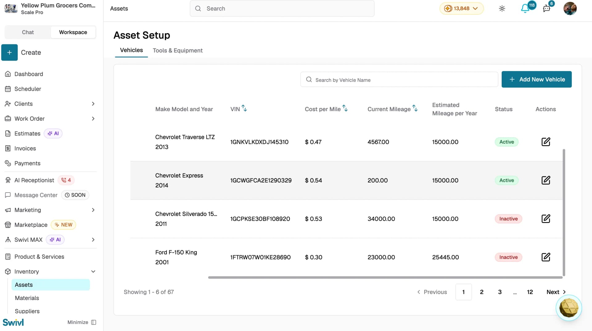592x331 pixels.
Task: Click Inactive status of Ford F-150
Action: click(x=508, y=257)
